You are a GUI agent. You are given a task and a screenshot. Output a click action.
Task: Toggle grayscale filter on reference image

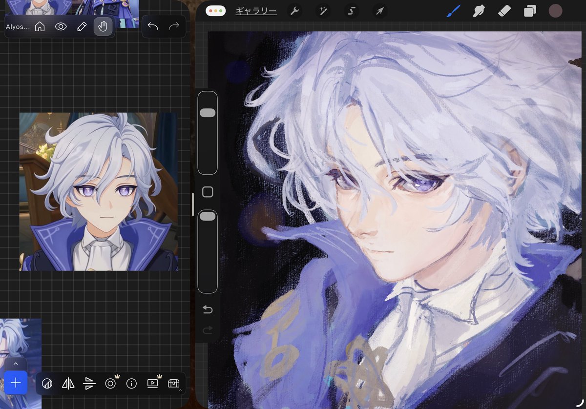(47, 384)
